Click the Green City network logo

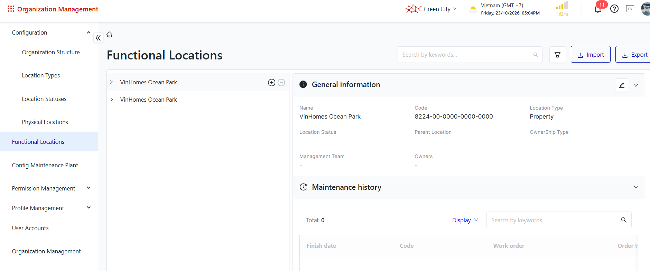[x=413, y=9]
